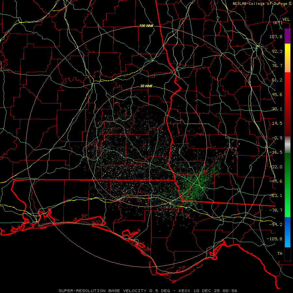Click the 14.5 velocity scale value
293x293 pixels.
tap(277, 123)
